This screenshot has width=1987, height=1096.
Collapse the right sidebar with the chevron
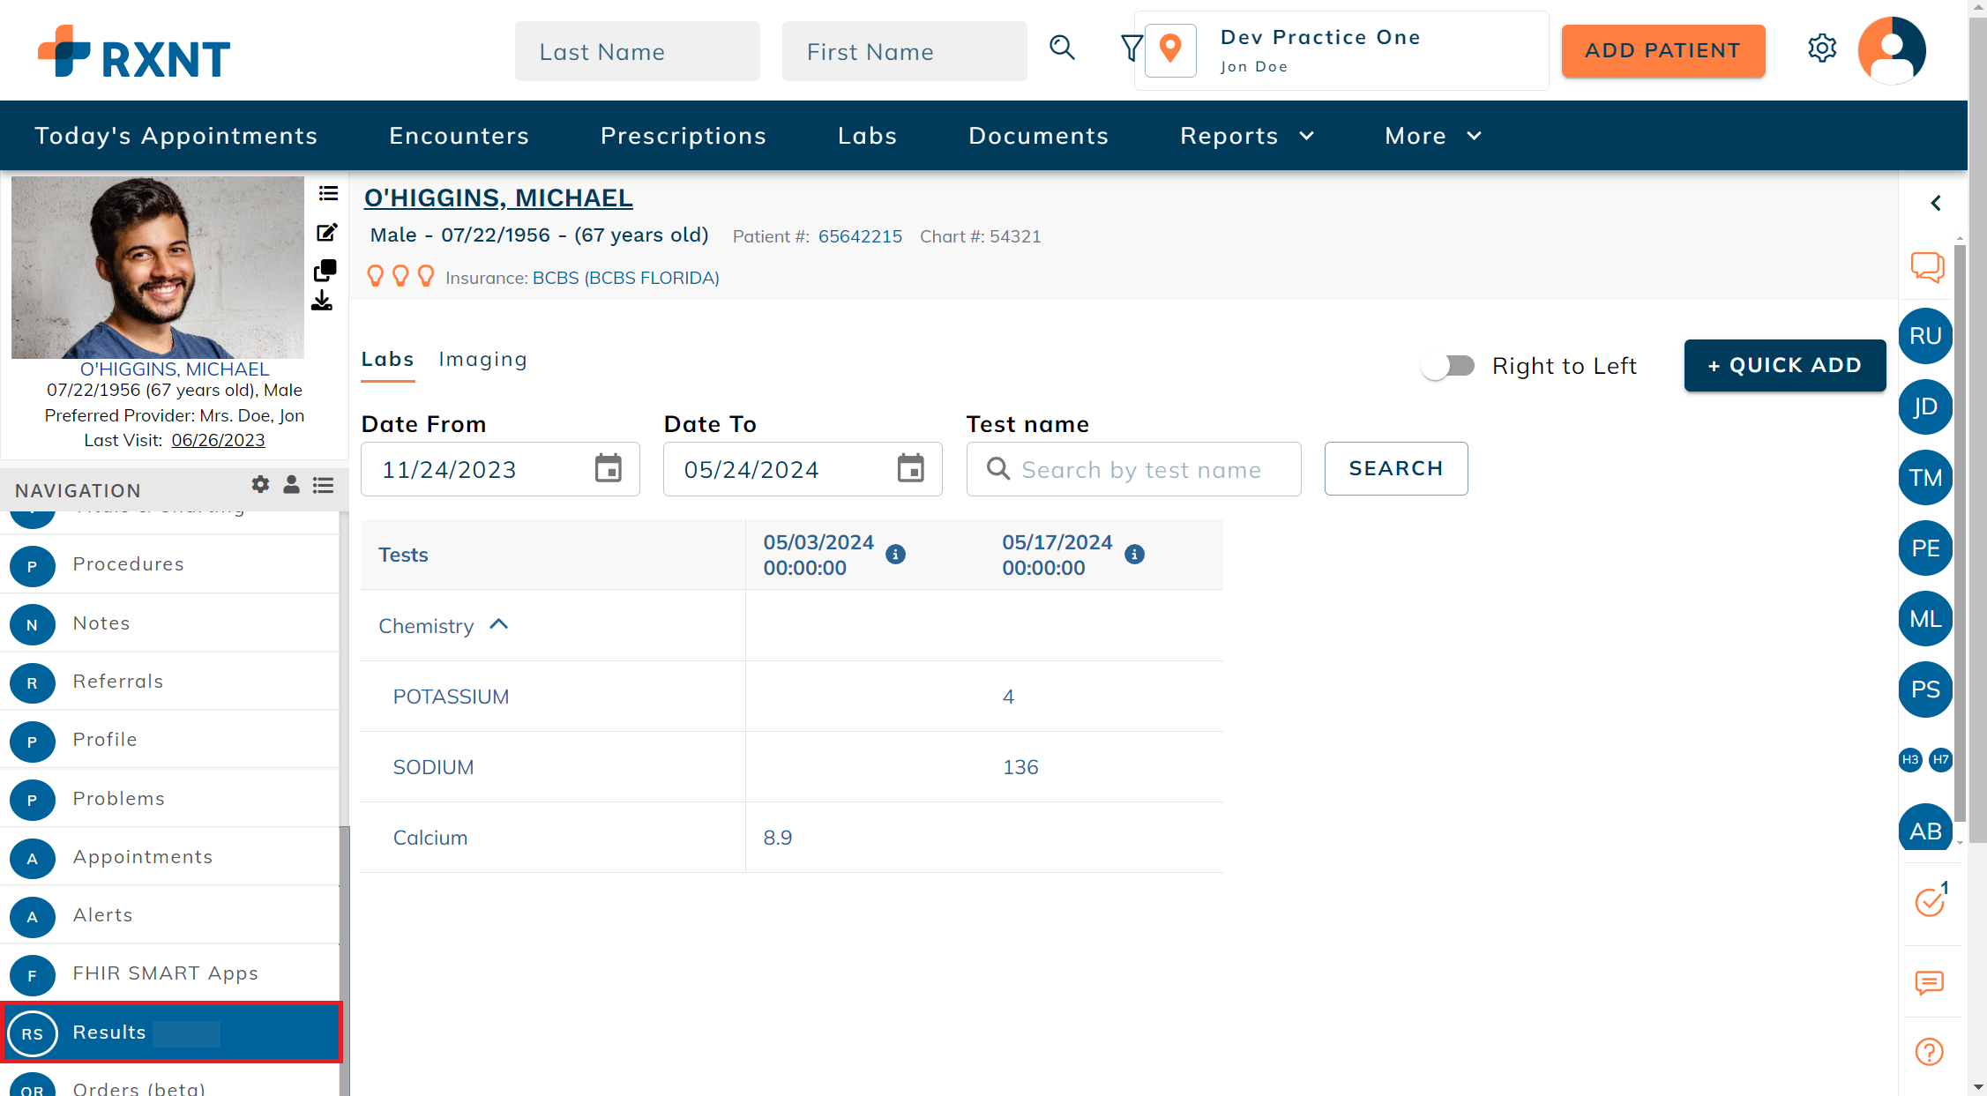tap(1936, 203)
